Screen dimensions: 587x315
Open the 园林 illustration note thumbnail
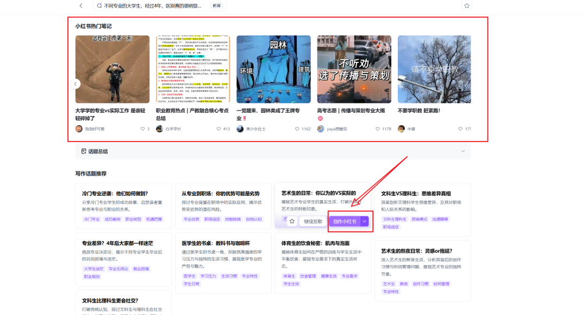[273, 69]
